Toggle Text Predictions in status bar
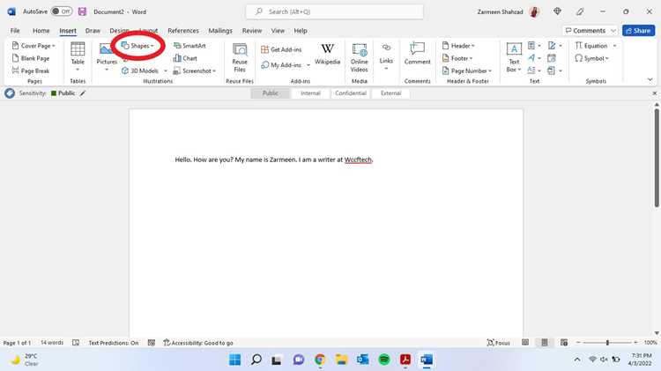Viewport: 661px width, 371px height. (114, 343)
